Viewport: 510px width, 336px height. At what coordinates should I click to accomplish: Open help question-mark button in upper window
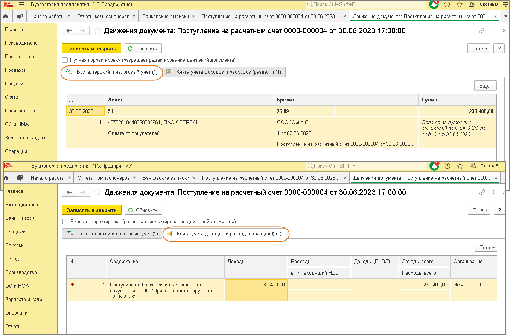pos(499,49)
